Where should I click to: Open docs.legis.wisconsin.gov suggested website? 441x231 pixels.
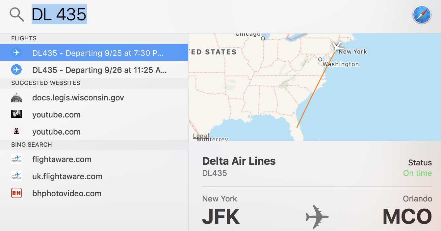click(78, 98)
